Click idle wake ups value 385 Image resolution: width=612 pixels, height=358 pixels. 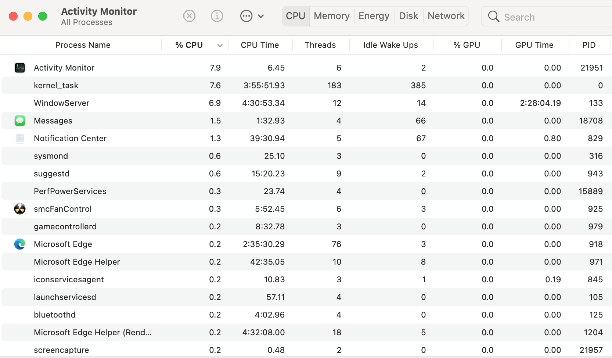418,85
